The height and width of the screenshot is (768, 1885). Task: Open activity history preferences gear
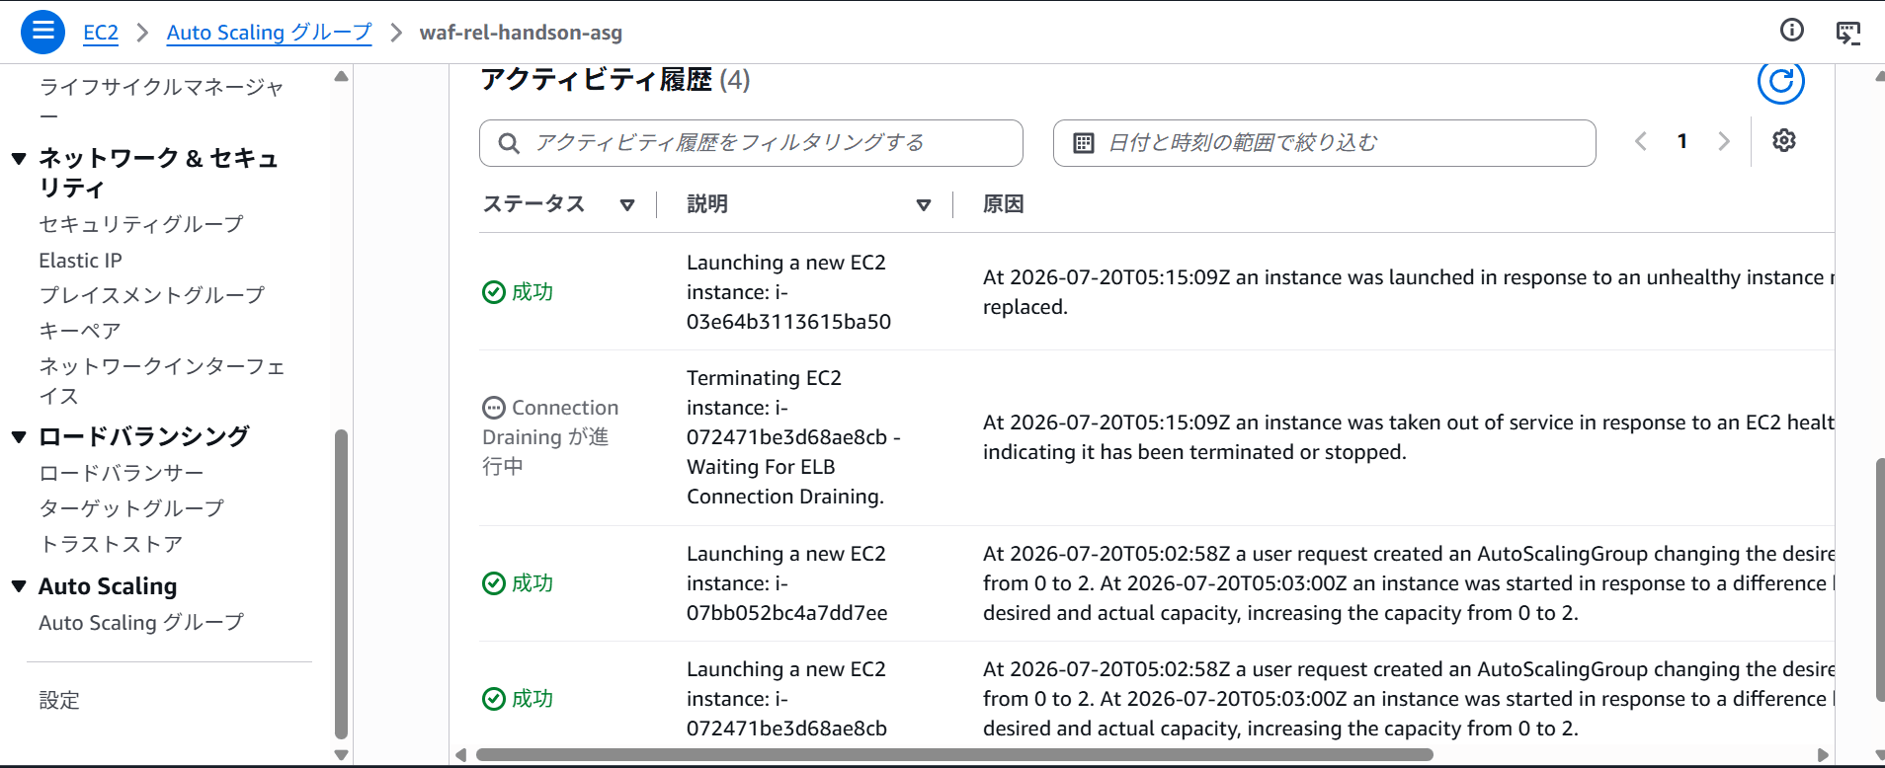[x=1783, y=140]
